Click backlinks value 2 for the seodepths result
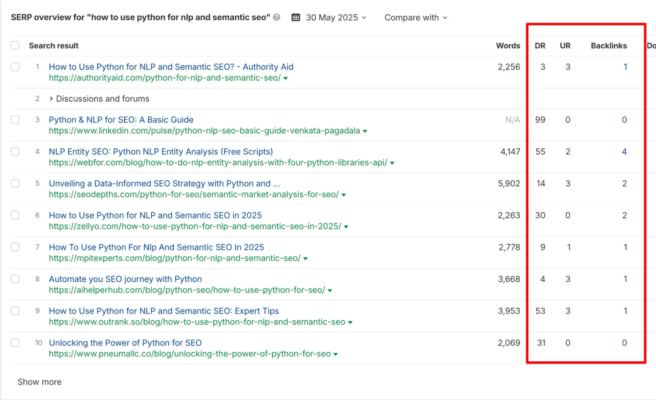656x400 pixels. coord(624,183)
